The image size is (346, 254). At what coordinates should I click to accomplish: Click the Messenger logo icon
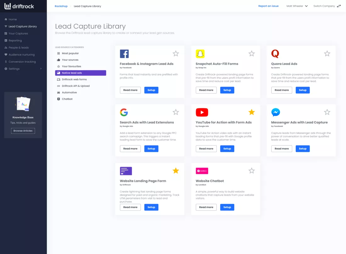[x=276, y=112]
